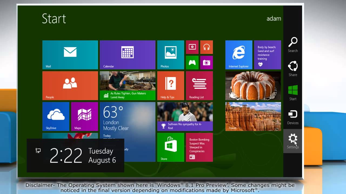The height and width of the screenshot is (194, 346).
Task: Open the Camera tile
Action: [207, 63]
